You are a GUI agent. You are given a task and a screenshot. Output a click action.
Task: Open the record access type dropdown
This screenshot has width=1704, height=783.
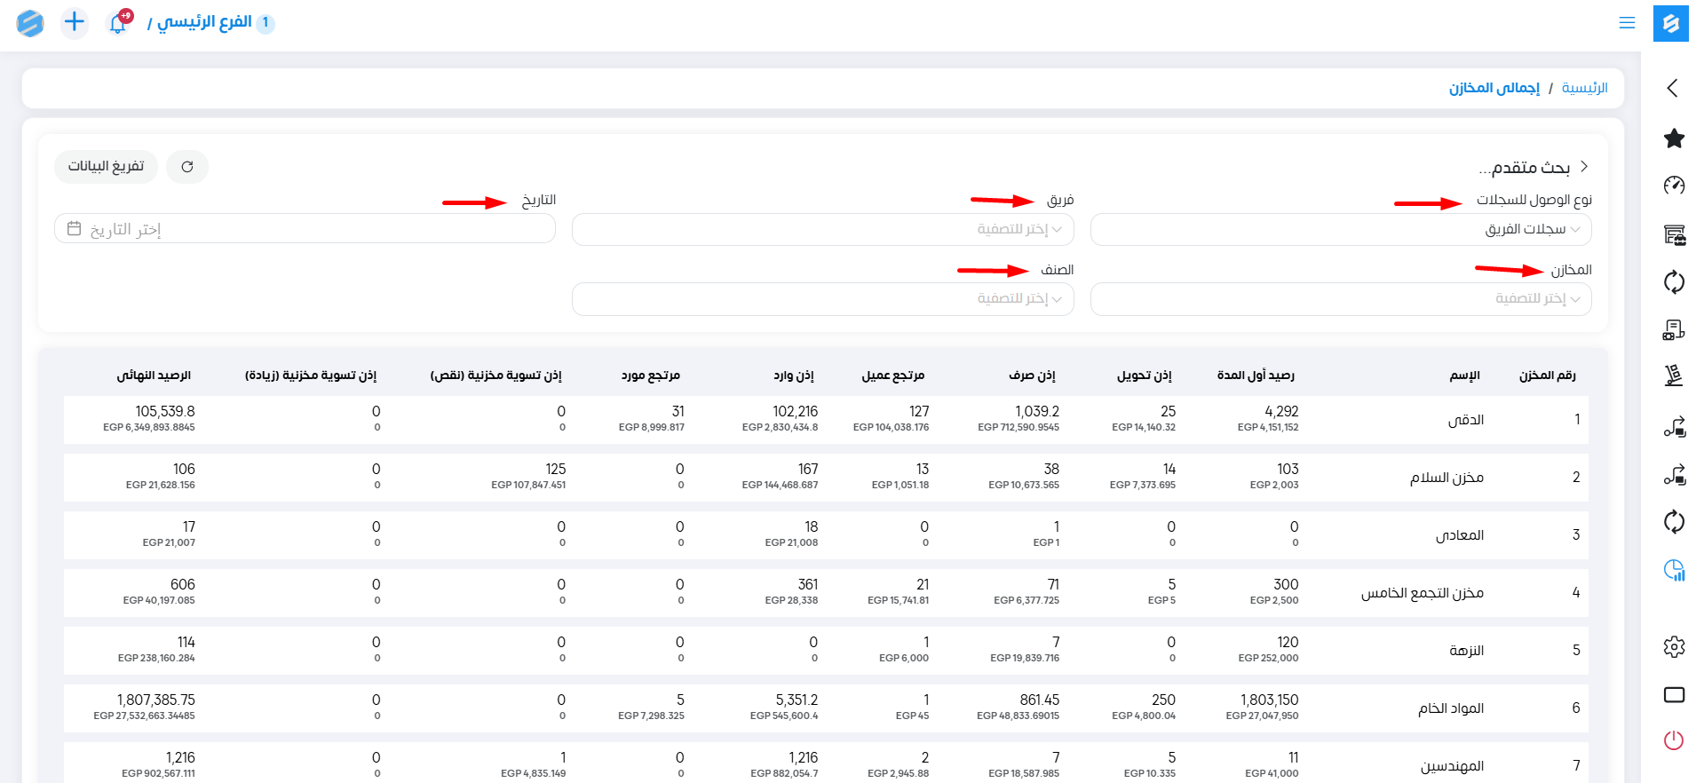[1340, 230]
